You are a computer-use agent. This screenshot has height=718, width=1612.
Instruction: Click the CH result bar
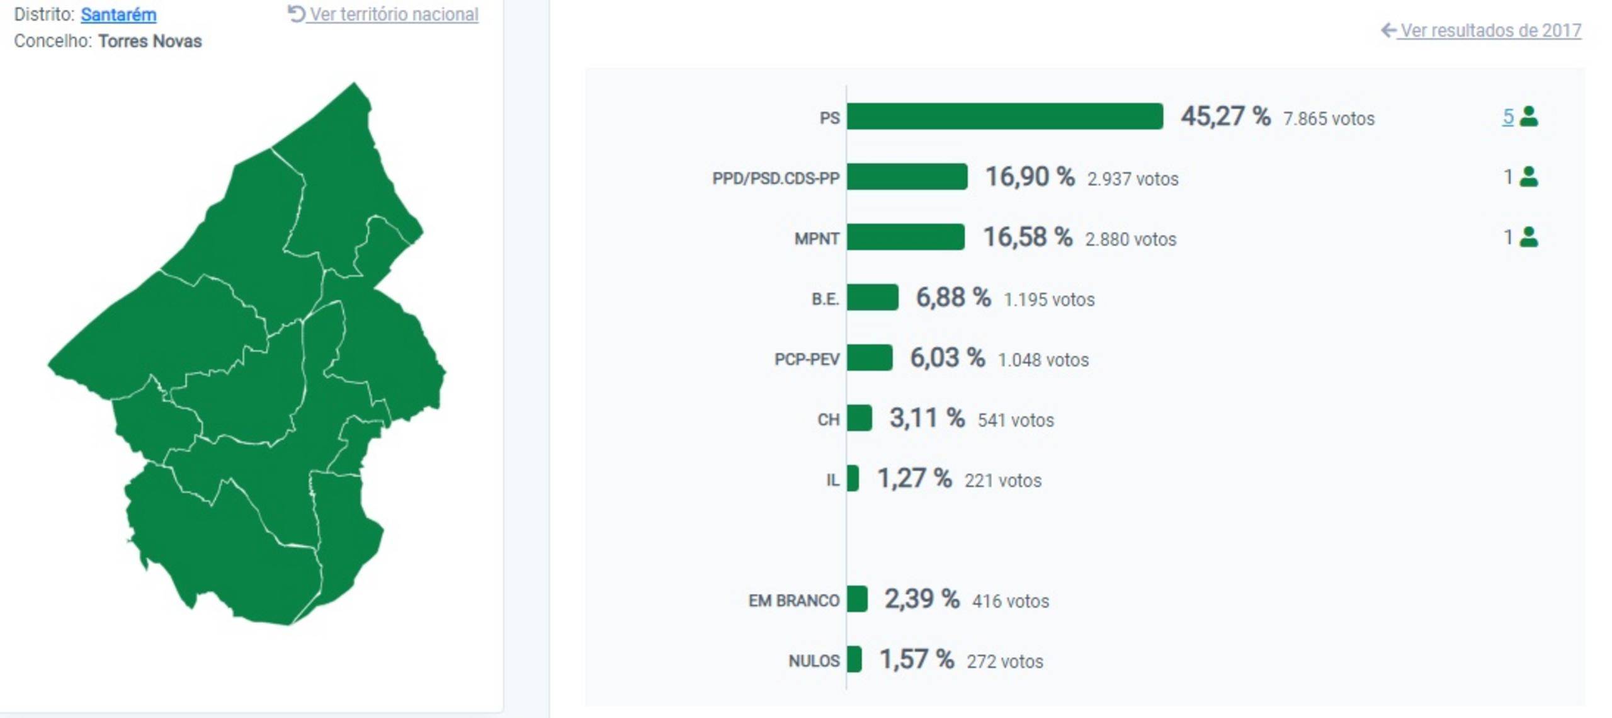(x=860, y=418)
